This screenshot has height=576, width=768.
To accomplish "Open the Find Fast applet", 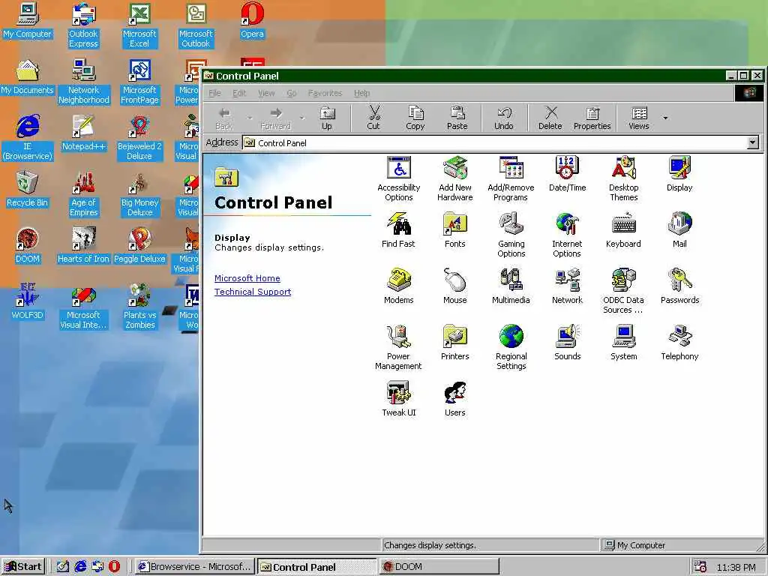I will (398, 230).
